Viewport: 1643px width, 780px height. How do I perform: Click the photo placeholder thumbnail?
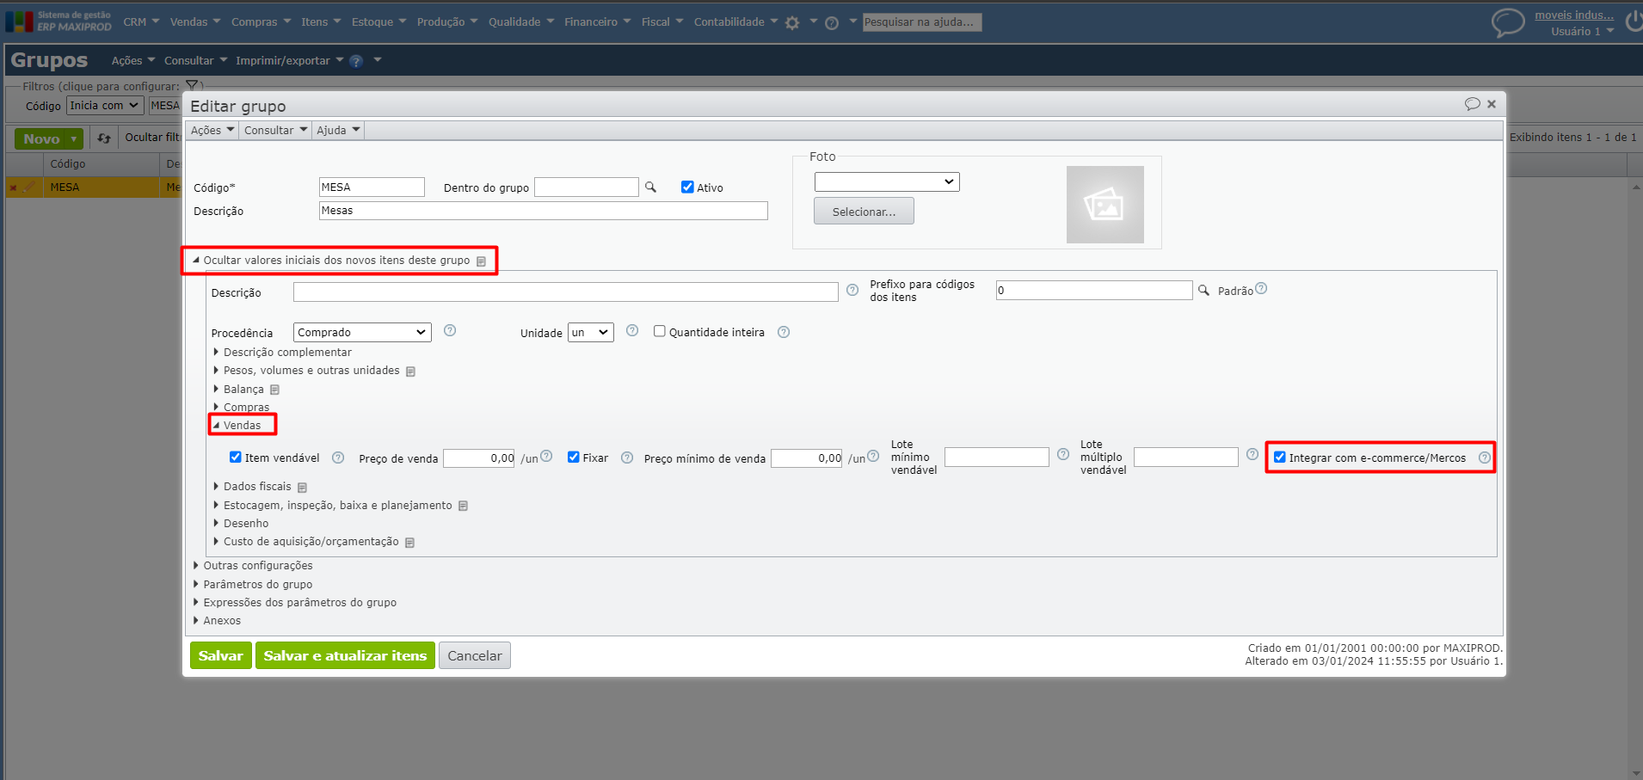coord(1105,205)
